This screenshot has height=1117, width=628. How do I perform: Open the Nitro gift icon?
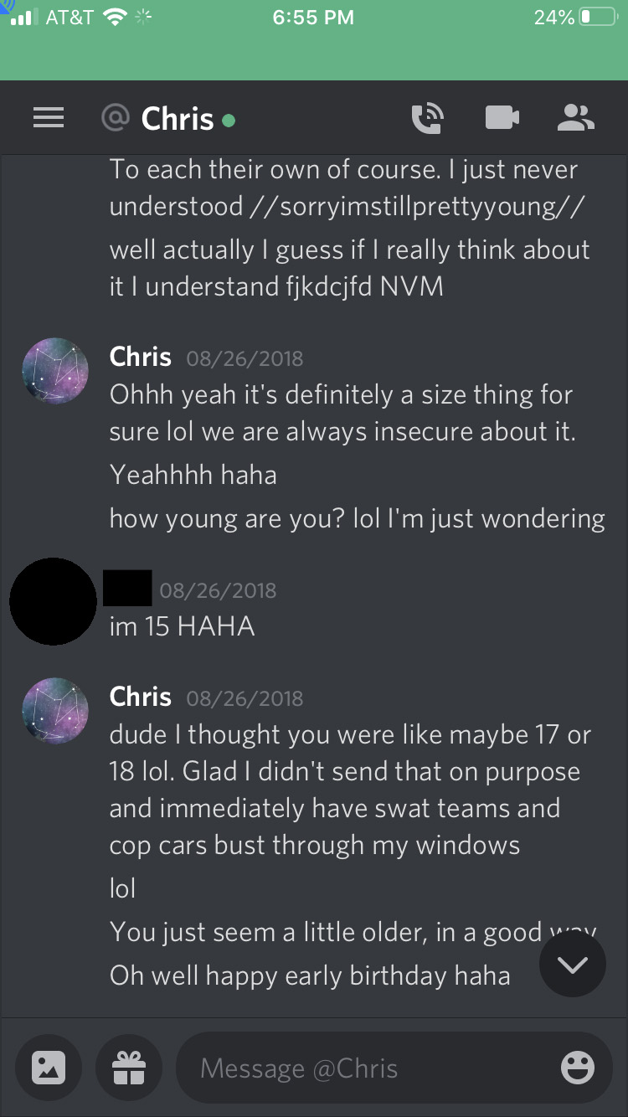[x=129, y=1068]
